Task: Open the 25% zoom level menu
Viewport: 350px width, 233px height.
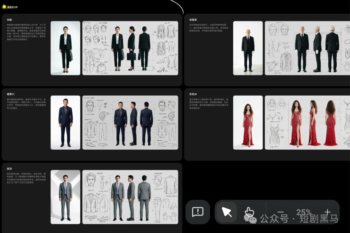Action: click(x=304, y=212)
